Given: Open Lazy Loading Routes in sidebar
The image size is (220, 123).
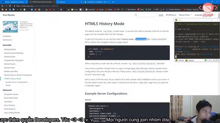Looking at the screenshot, I should tap(12, 113).
